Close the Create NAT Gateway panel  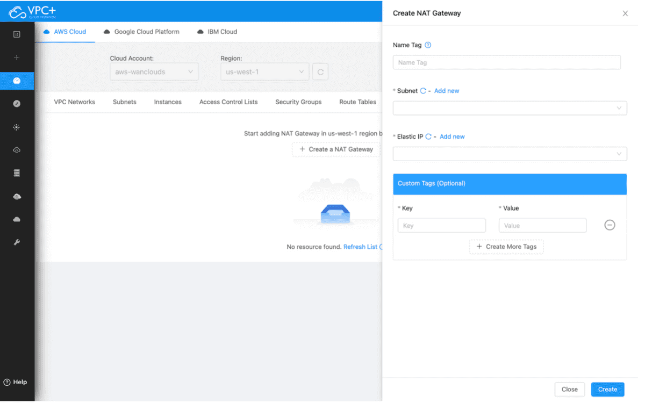coord(625,13)
